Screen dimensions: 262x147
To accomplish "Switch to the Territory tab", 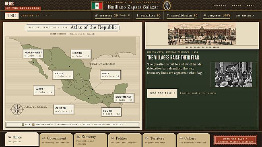I will click(159, 140).
